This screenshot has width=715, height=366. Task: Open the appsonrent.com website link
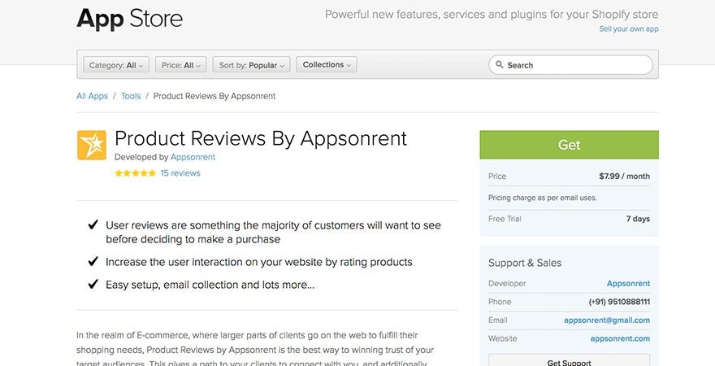619,338
